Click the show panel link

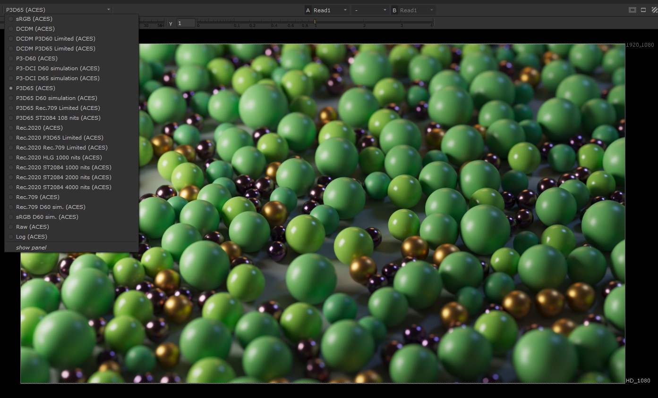point(31,248)
